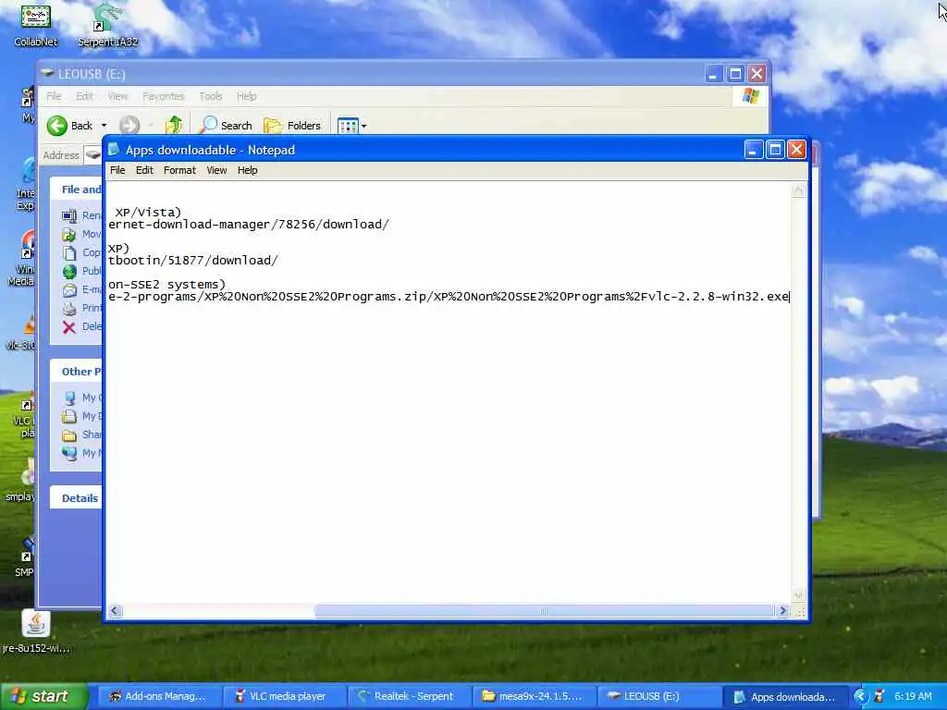Viewport: 947px width, 710px height.
Task: Click the VLC cone icon in system tray
Action: [879, 696]
